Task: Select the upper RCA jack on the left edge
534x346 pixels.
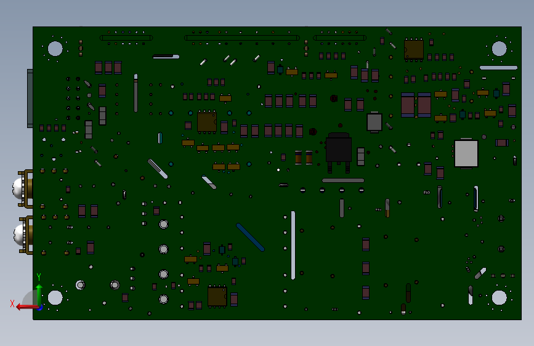Action: 23,188
